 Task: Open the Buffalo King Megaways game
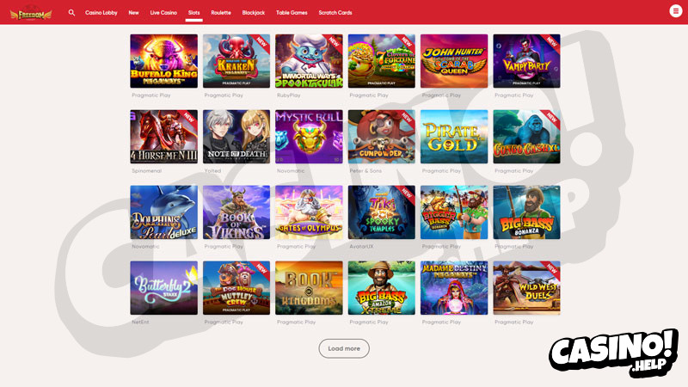coord(163,61)
